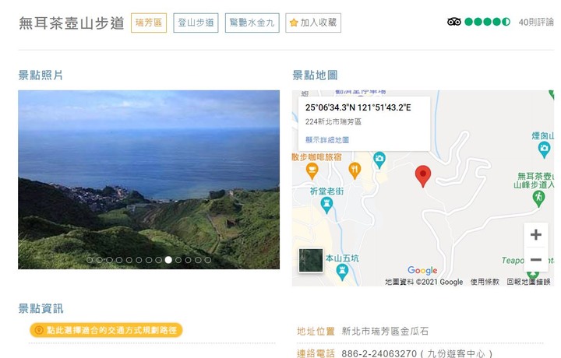The image size is (561, 358).
Task: Open the 40則評論 reviews link
Action: (536, 22)
